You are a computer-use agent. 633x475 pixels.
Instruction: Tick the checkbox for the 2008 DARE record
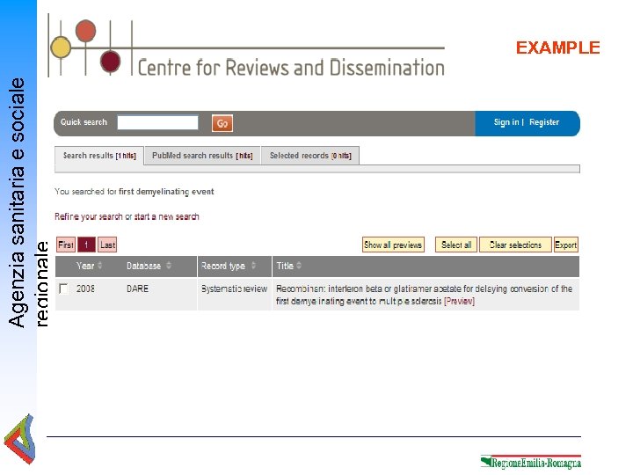pyautogui.click(x=63, y=289)
